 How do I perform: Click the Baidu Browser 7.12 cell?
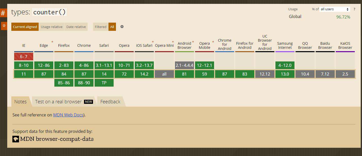[x=325, y=74]
